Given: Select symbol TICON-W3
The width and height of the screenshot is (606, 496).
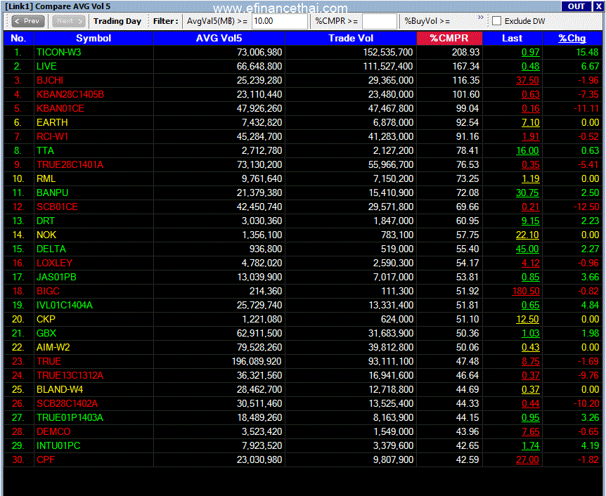Looking at the screenshot, I should [x=59, y=52].
